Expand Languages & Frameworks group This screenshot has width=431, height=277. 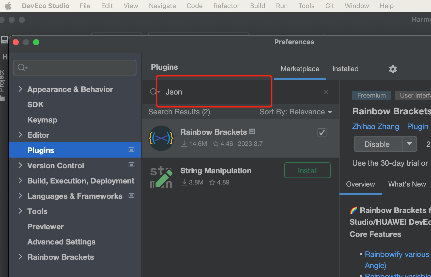[20, 196]
